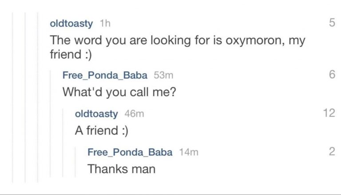Click the score 6 beside the 53m comment
The height and width of the screenshot is (195, 341).
pos(332,75)
